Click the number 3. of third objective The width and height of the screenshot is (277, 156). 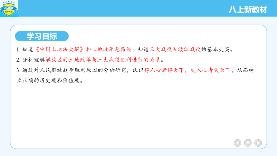click(19, 70)
